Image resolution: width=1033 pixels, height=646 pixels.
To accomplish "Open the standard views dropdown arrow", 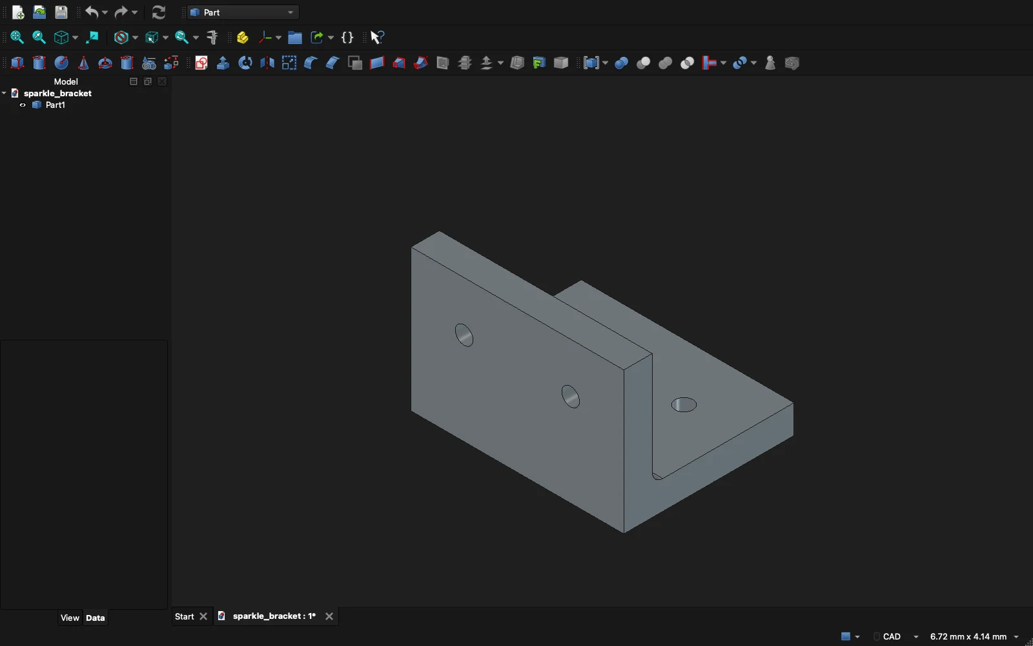I will [x=76, y=37].
